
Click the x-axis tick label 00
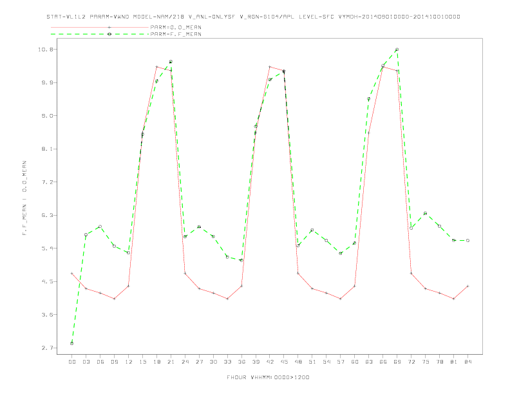(x=71, y=362)
